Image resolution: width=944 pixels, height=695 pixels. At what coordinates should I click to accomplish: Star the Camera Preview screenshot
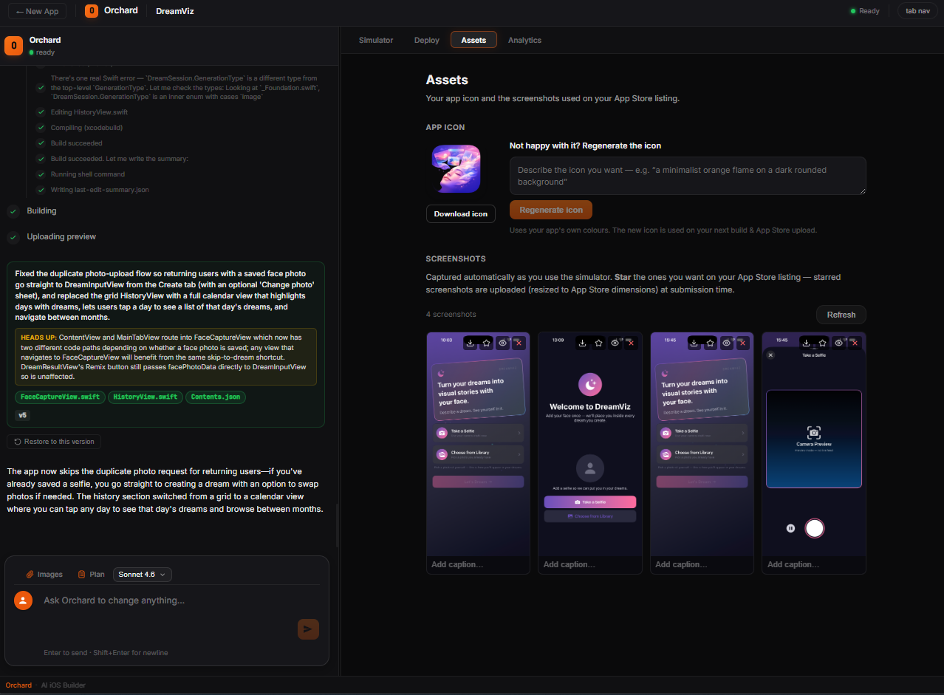coord(822,343)
